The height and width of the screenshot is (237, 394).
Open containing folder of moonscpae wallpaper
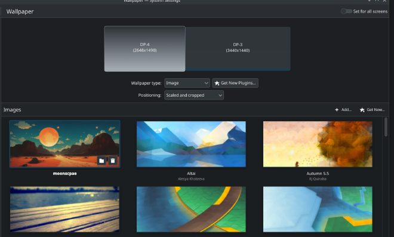coord(101,161)
